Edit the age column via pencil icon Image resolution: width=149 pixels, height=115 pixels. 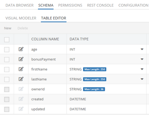pyautogui.click(x=21, y=49)
